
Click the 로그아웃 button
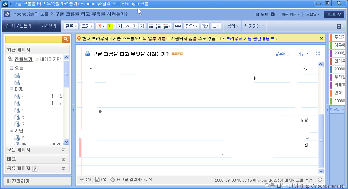pyautogui.click(x=334, y=15)
